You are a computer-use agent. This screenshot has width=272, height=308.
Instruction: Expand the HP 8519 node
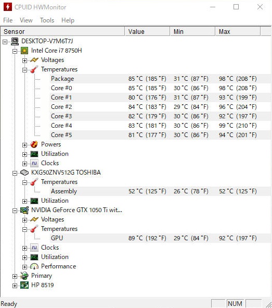[15, 286]
